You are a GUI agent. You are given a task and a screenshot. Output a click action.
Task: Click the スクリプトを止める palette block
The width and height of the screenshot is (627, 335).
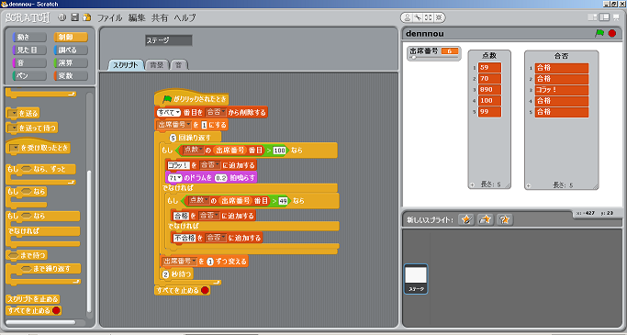[x=33, y=299]
